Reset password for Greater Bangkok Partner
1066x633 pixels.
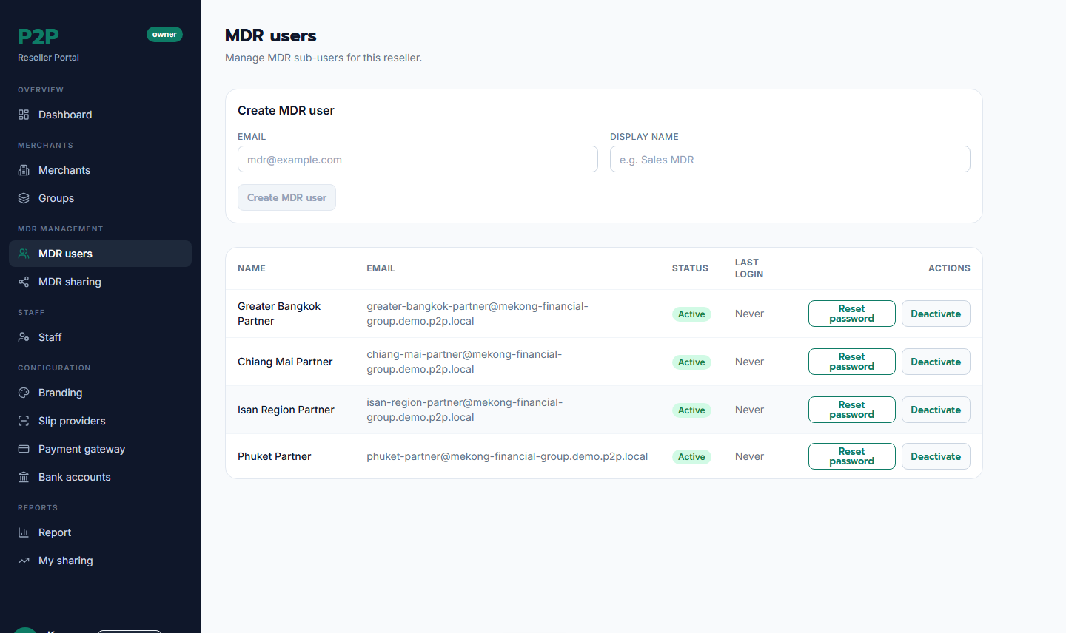pyautogui.click(x=851, y=314)
